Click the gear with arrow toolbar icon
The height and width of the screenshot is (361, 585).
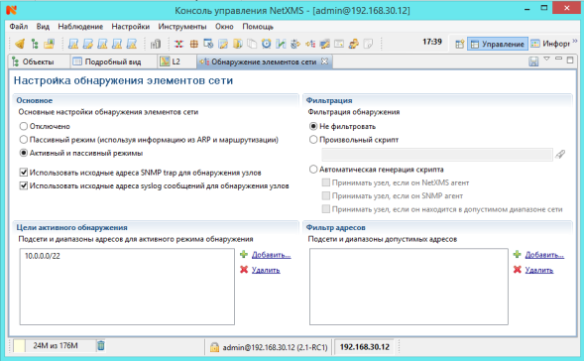[295, 44]
